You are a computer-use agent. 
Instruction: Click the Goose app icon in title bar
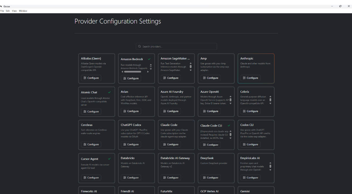[1, 6]
